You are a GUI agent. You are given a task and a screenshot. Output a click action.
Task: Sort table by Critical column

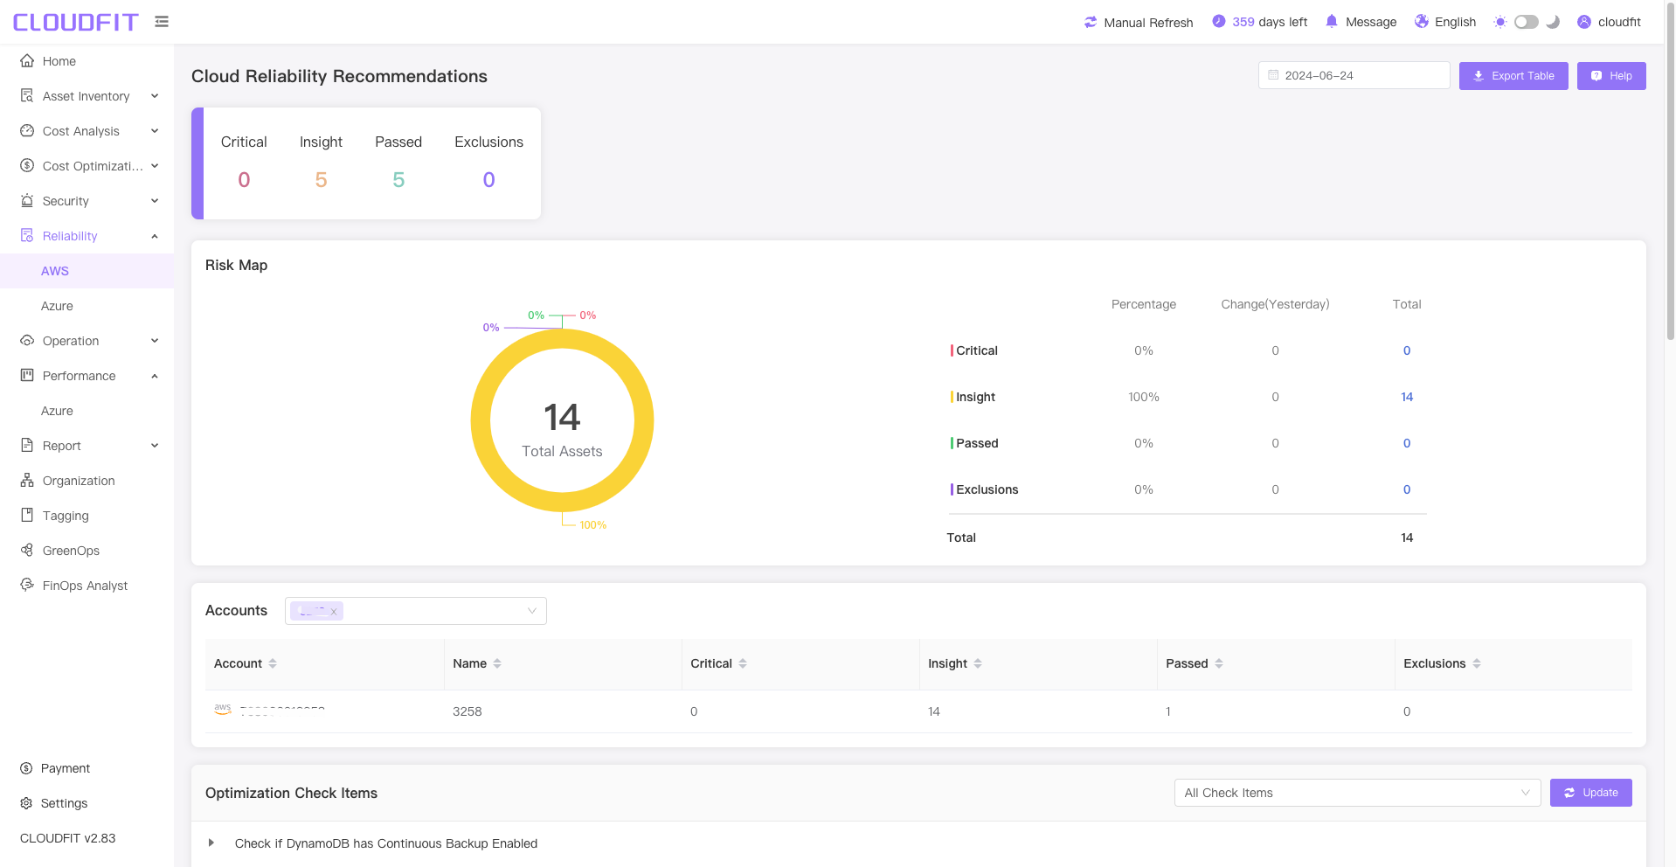click(743, 663)
